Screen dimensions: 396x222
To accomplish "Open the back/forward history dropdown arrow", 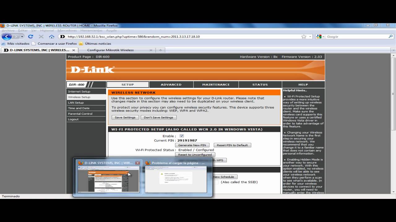I will click(22, 37).
